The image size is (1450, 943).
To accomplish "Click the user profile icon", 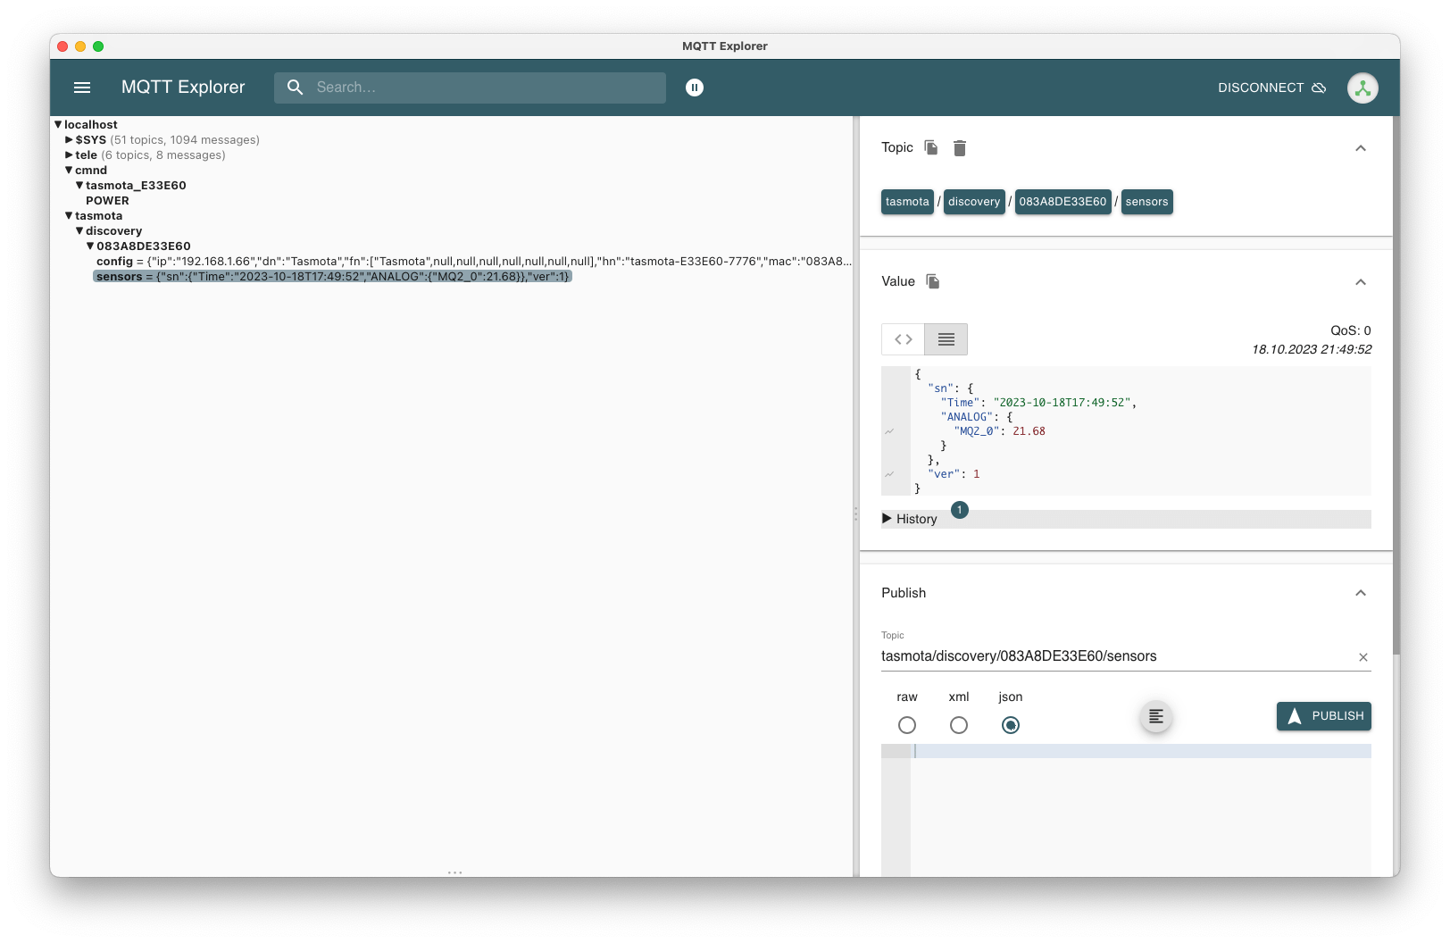I will (x=1362, y=87).
